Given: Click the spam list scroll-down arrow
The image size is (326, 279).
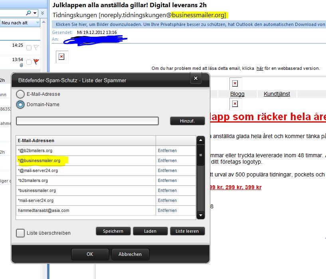Looking at the screenshot, I should pyautogui.click(x=201, y=215).
